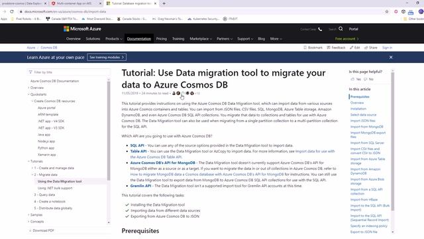The image size is (424, 239).
Task: Click the first contributor avatar under title
Action: (x=174, y=93)
